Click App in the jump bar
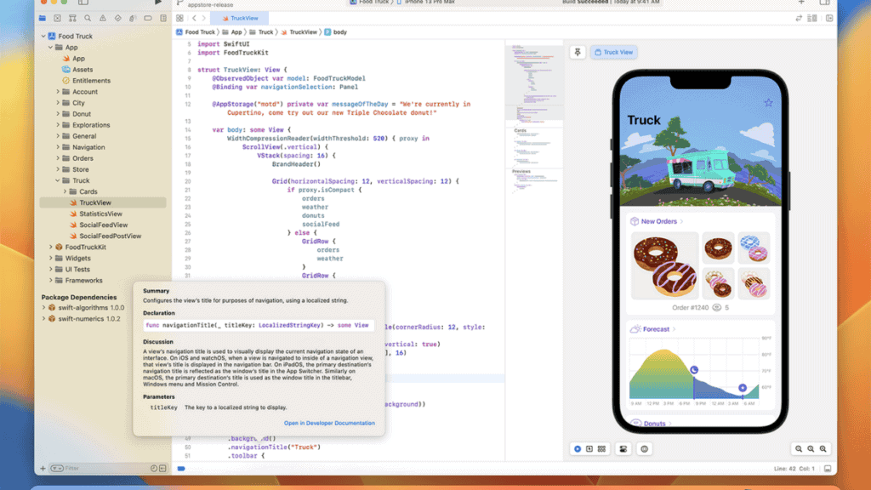The image size is (871, 490). pos(232,32)
